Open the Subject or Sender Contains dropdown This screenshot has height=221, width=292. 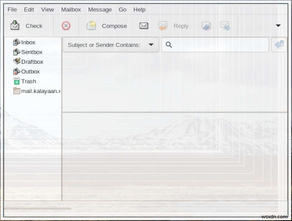pyautogui.click(x=111, y=45)
